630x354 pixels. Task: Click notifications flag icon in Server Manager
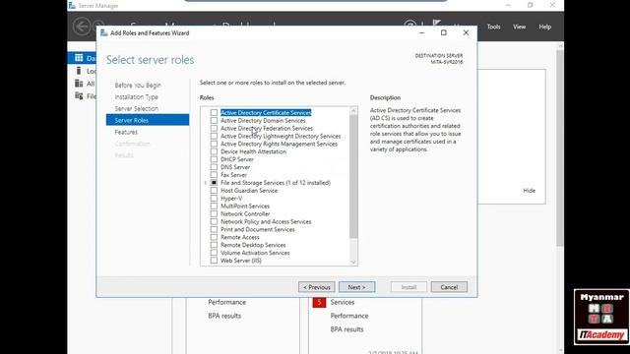(437, 24)
